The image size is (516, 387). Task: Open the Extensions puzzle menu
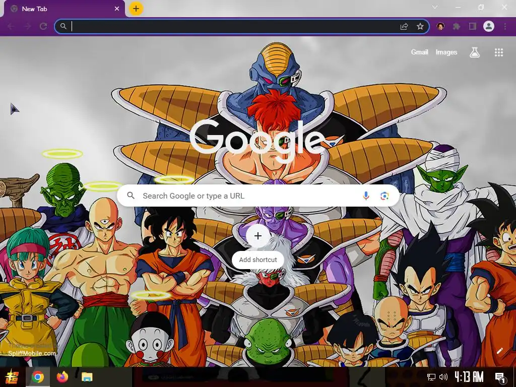[x=457, y=26]
